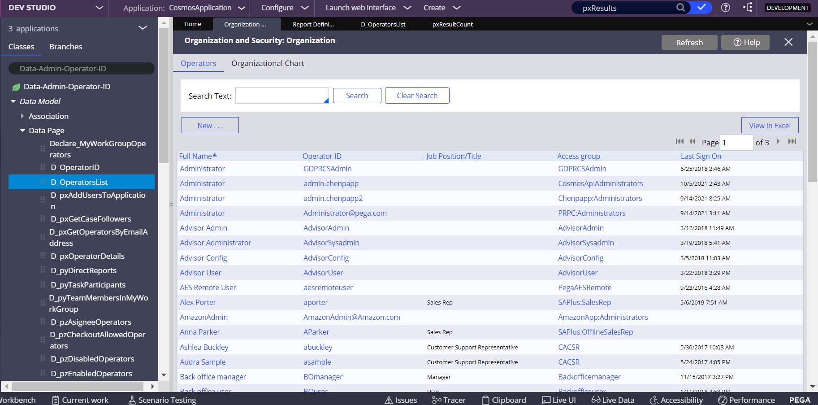Screen dimensions: 818x405
Task: Sort by the Last Sign On column header
Action: click(x=701, y=156)
